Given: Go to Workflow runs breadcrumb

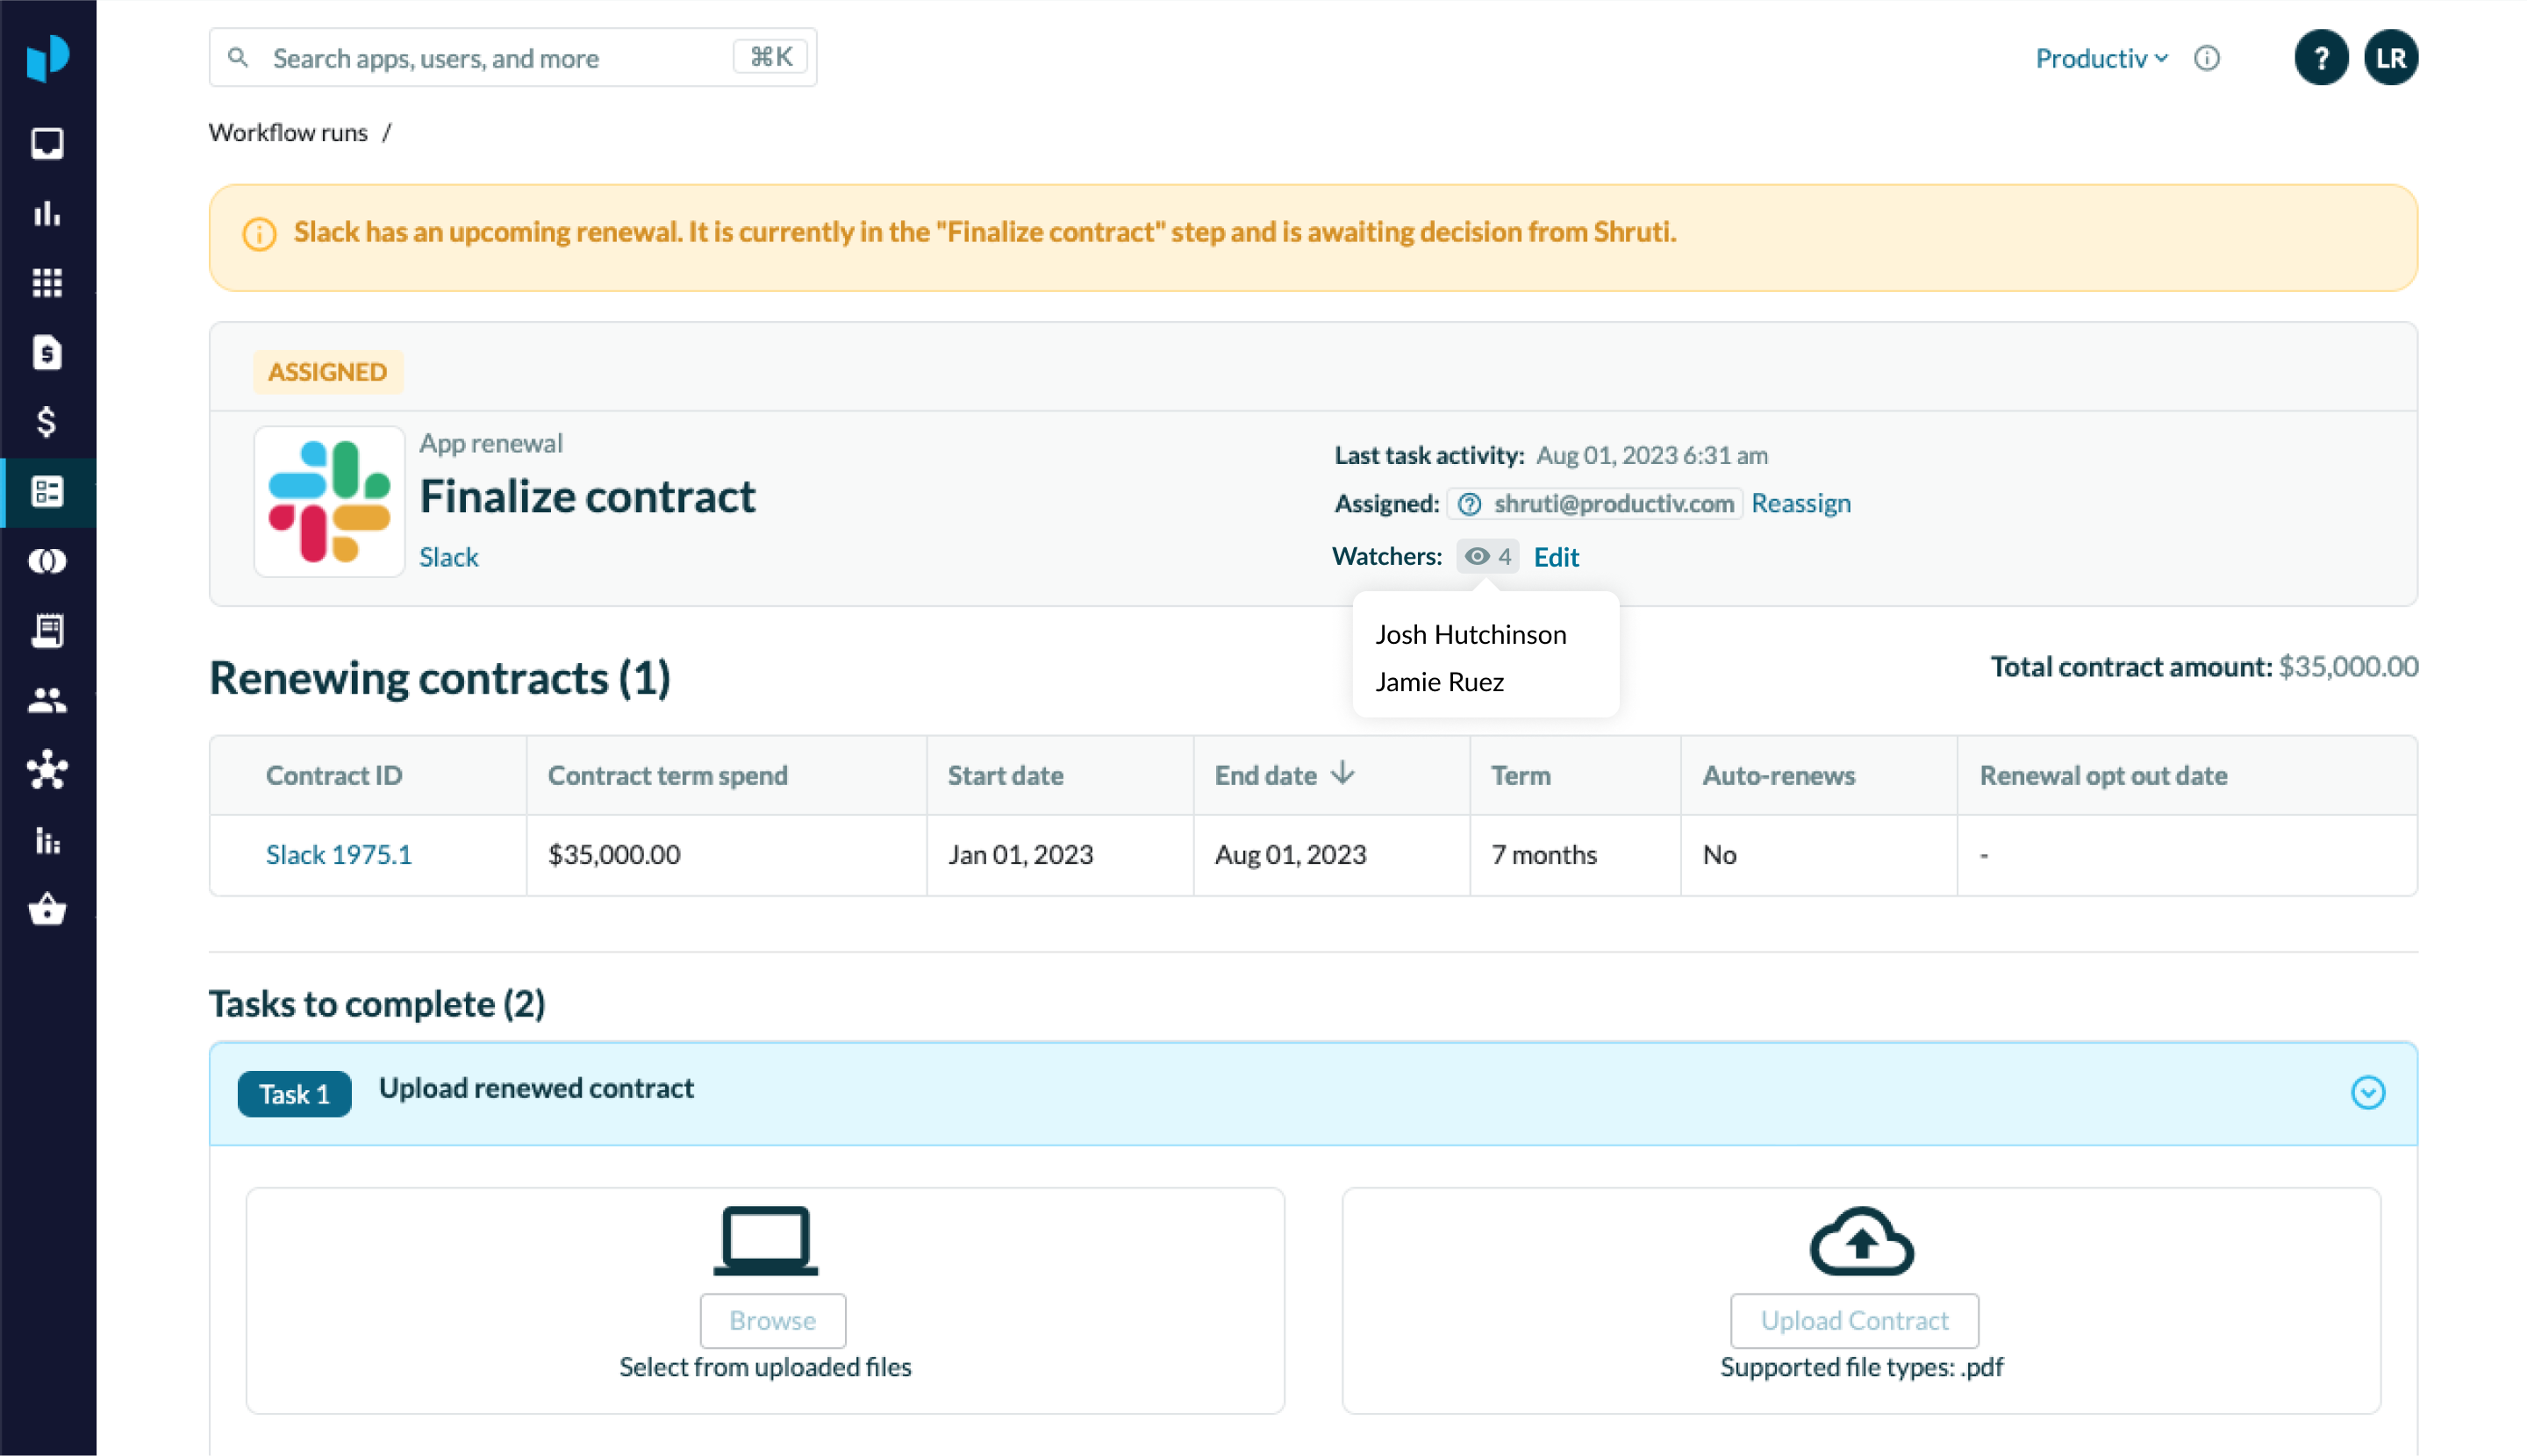Looking at the screenshot, I should click(288, 132).
